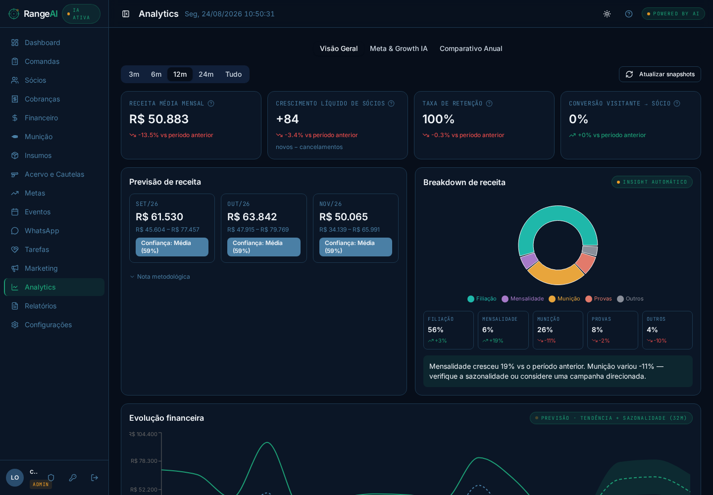Click info icon beside Taxa de Retenção
Image resolution: width=713 pixels, height=495 pixels.
pos(489,103)
